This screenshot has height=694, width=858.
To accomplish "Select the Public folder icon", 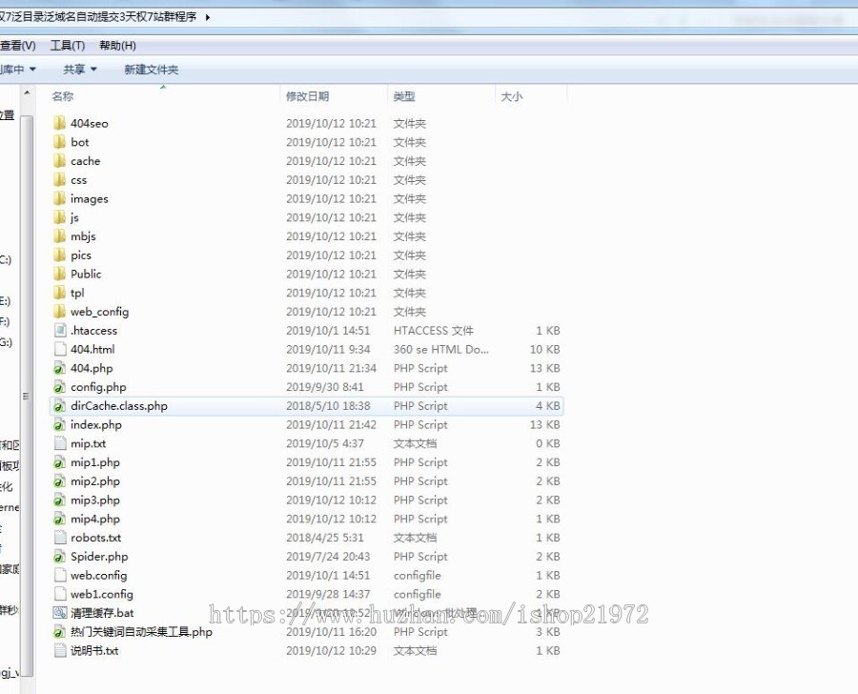I will coord(60,274).
